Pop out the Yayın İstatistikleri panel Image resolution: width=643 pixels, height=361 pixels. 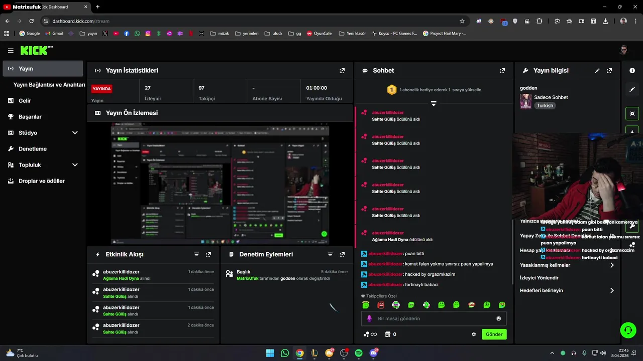[x=342, y=71]
